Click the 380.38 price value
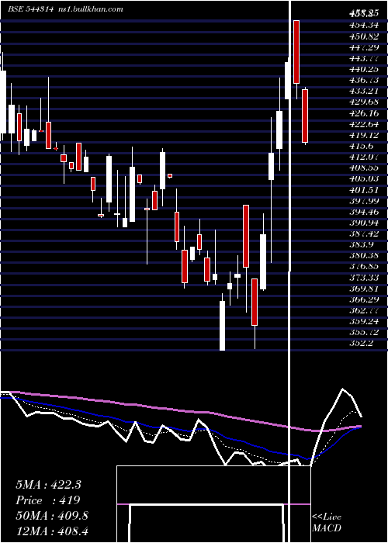Screen dimensions: 388x543 (x=363, y=256)
